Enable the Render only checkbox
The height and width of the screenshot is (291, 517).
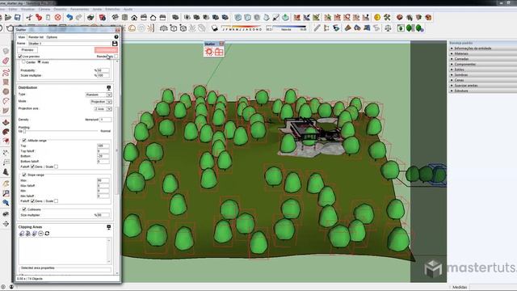116,57
